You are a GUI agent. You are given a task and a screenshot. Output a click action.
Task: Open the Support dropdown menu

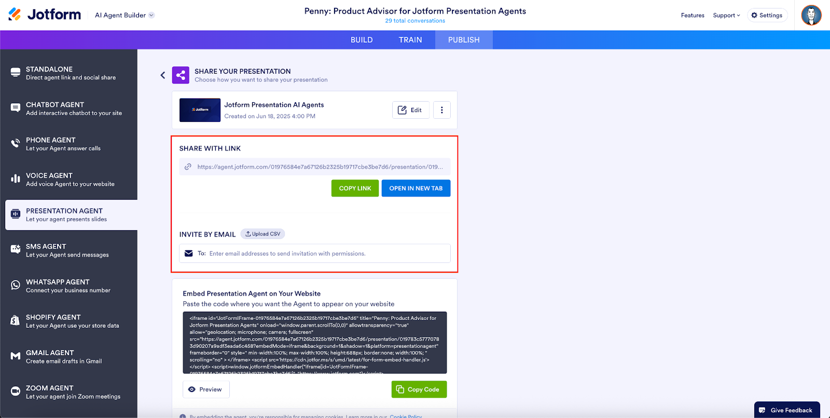[x=726, y=16]
